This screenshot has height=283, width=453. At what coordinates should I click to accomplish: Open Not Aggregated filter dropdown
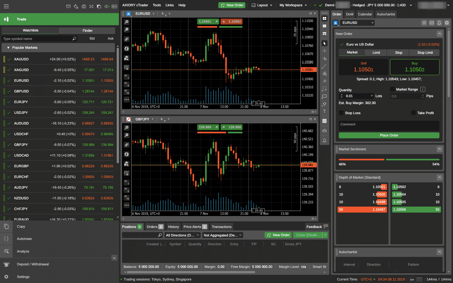223,235
